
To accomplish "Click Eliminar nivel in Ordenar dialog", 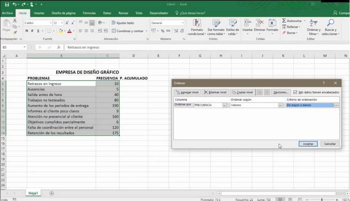I will [x=215, y=92].
